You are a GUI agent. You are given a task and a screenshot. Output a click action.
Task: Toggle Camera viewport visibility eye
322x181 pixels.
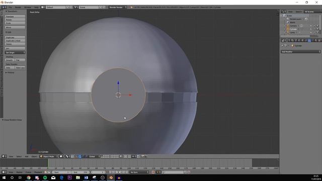[311, 26]
